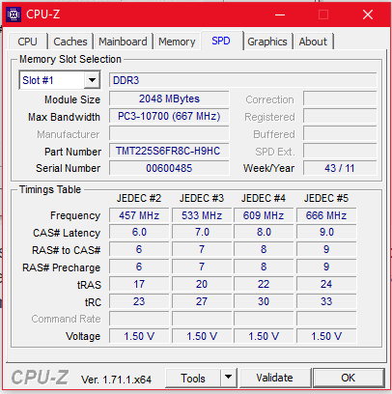Click the RAS# to CAS# row label
The height and width of the screenshot is (394, 392).
click(67, 250)
